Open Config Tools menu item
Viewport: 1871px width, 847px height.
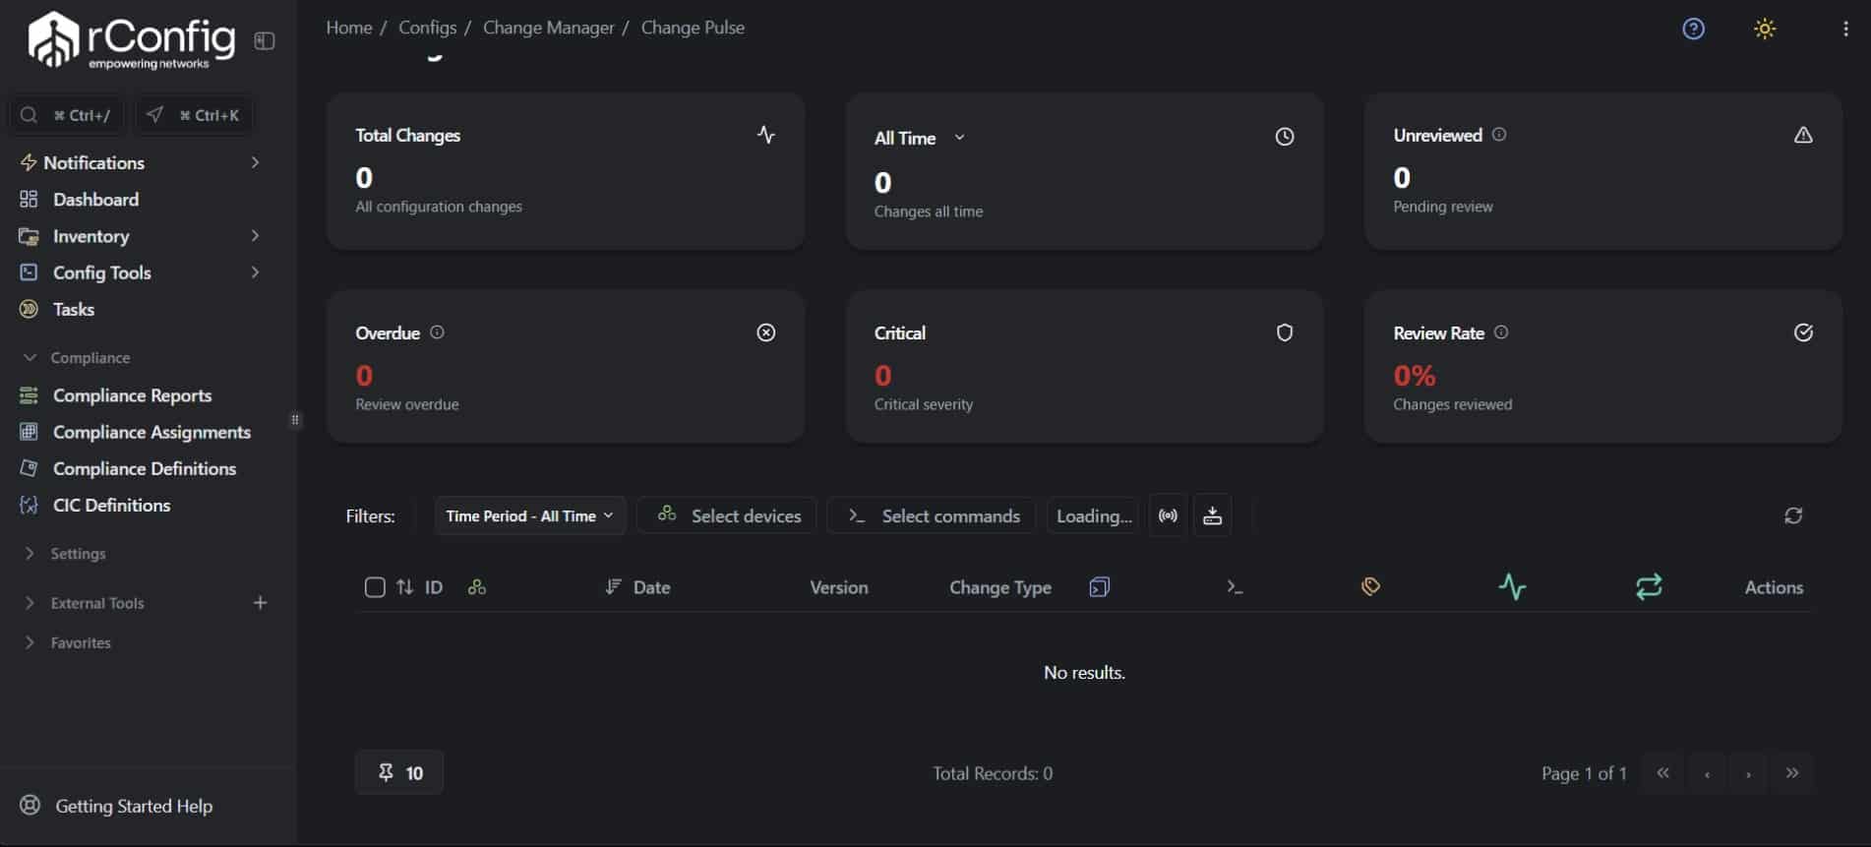101,272
